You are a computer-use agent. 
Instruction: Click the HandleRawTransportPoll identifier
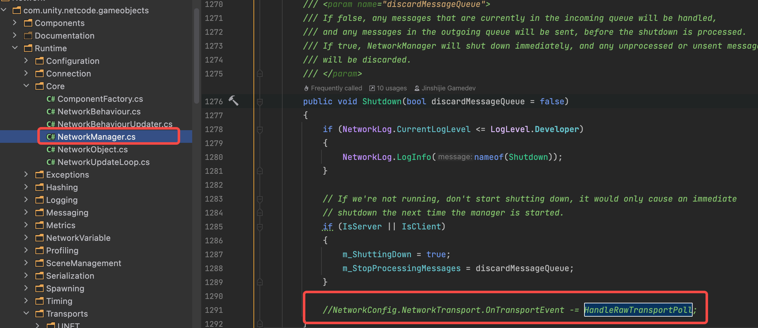click(x=638, y=310)
